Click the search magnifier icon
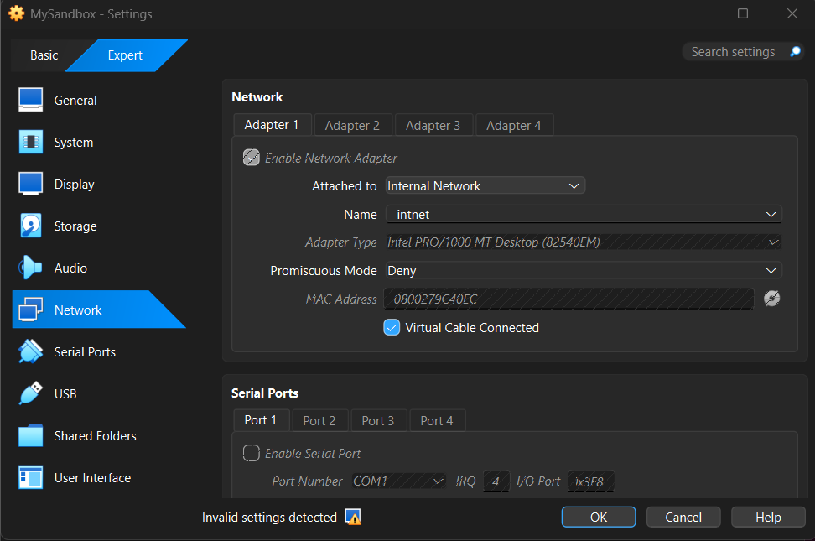 pyautogui.click(x=795, y=51)
